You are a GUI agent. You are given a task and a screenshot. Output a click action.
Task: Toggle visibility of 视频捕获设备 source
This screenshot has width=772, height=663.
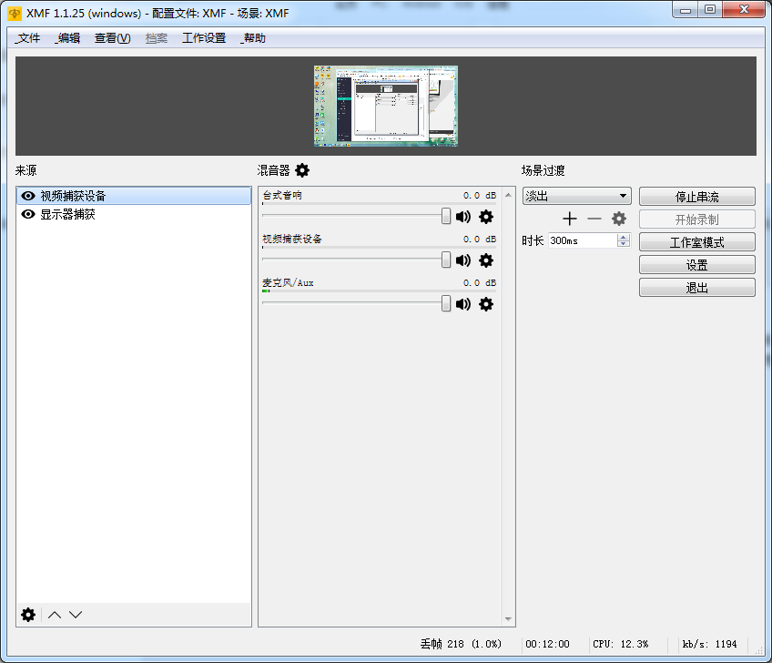(27, 196)
